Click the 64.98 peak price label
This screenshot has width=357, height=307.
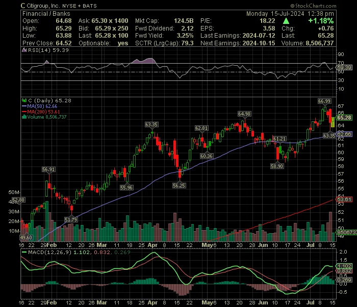[x=244, y=114]
